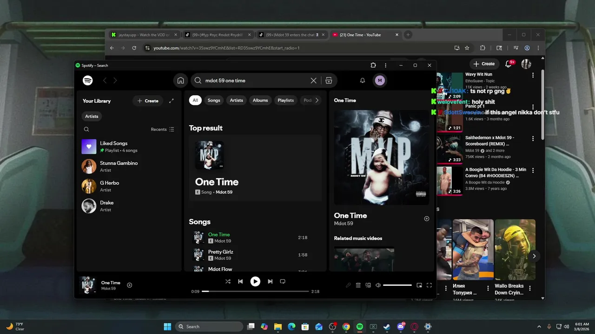Viewport: 595px width, 334px height.
Task: Open Stunna Gambino artist
Action: [x=129, y=167]
